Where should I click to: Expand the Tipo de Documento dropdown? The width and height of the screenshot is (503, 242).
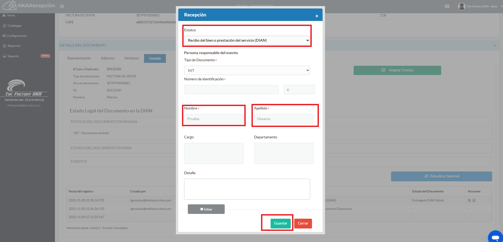click(247, 71)
